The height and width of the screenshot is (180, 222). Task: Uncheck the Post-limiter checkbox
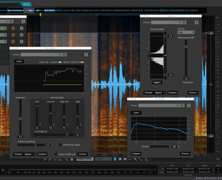click(x=180, y=82)
